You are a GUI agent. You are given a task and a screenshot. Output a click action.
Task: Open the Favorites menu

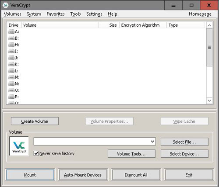[x=56, y=14]
